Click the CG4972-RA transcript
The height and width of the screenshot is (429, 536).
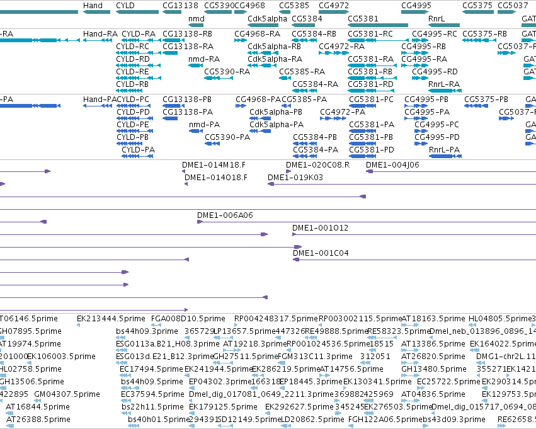pyautogui.click(x=334, y=53)
